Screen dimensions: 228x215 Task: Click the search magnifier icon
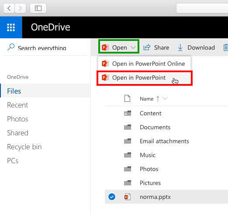point(11,47)
